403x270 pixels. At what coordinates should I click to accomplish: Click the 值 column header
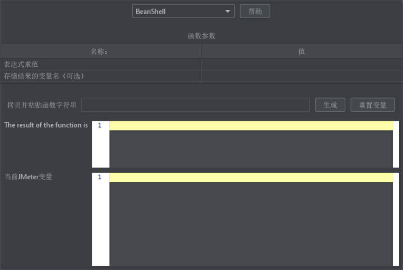(x=302, y=52)
